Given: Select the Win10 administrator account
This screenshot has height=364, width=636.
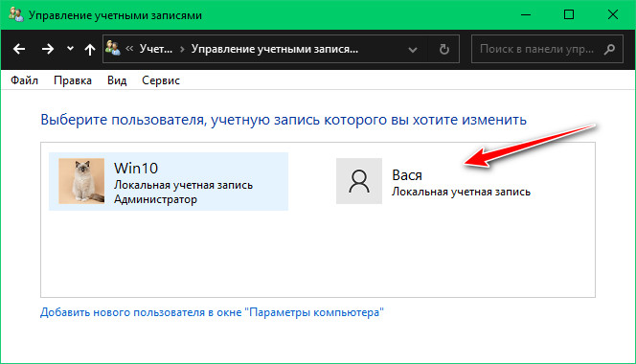Looking at the screenshot, I should pyautogui.click(x=169, y=181).
